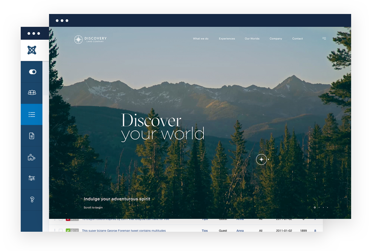Open the hamburger menu on the Discovery site
Viewport: 373px width, 251px height.
(324, 39)
